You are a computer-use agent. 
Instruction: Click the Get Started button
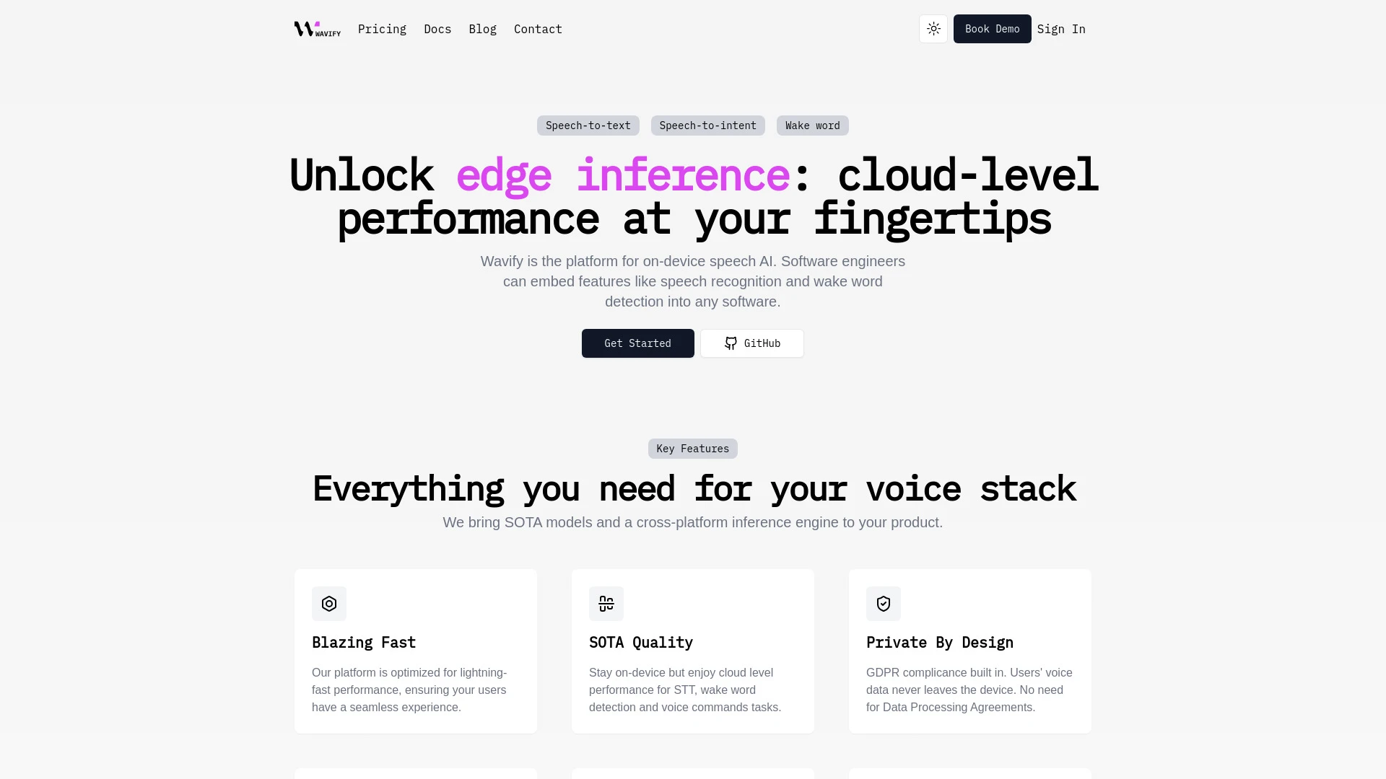coord(637,343)
